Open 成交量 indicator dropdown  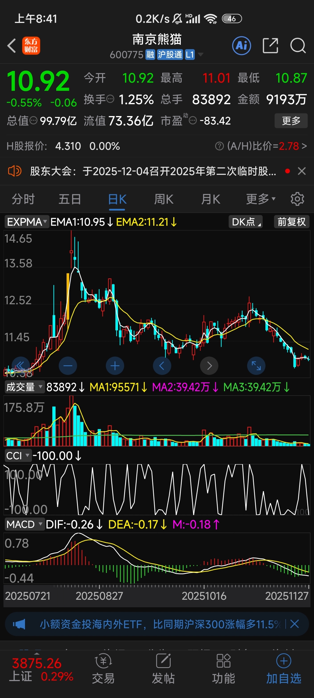(24, 387)
